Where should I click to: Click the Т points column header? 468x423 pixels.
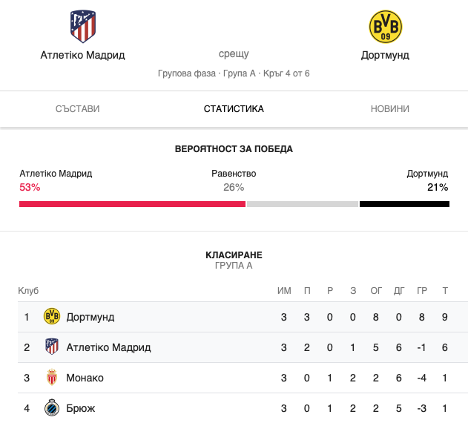click(445, 290)
